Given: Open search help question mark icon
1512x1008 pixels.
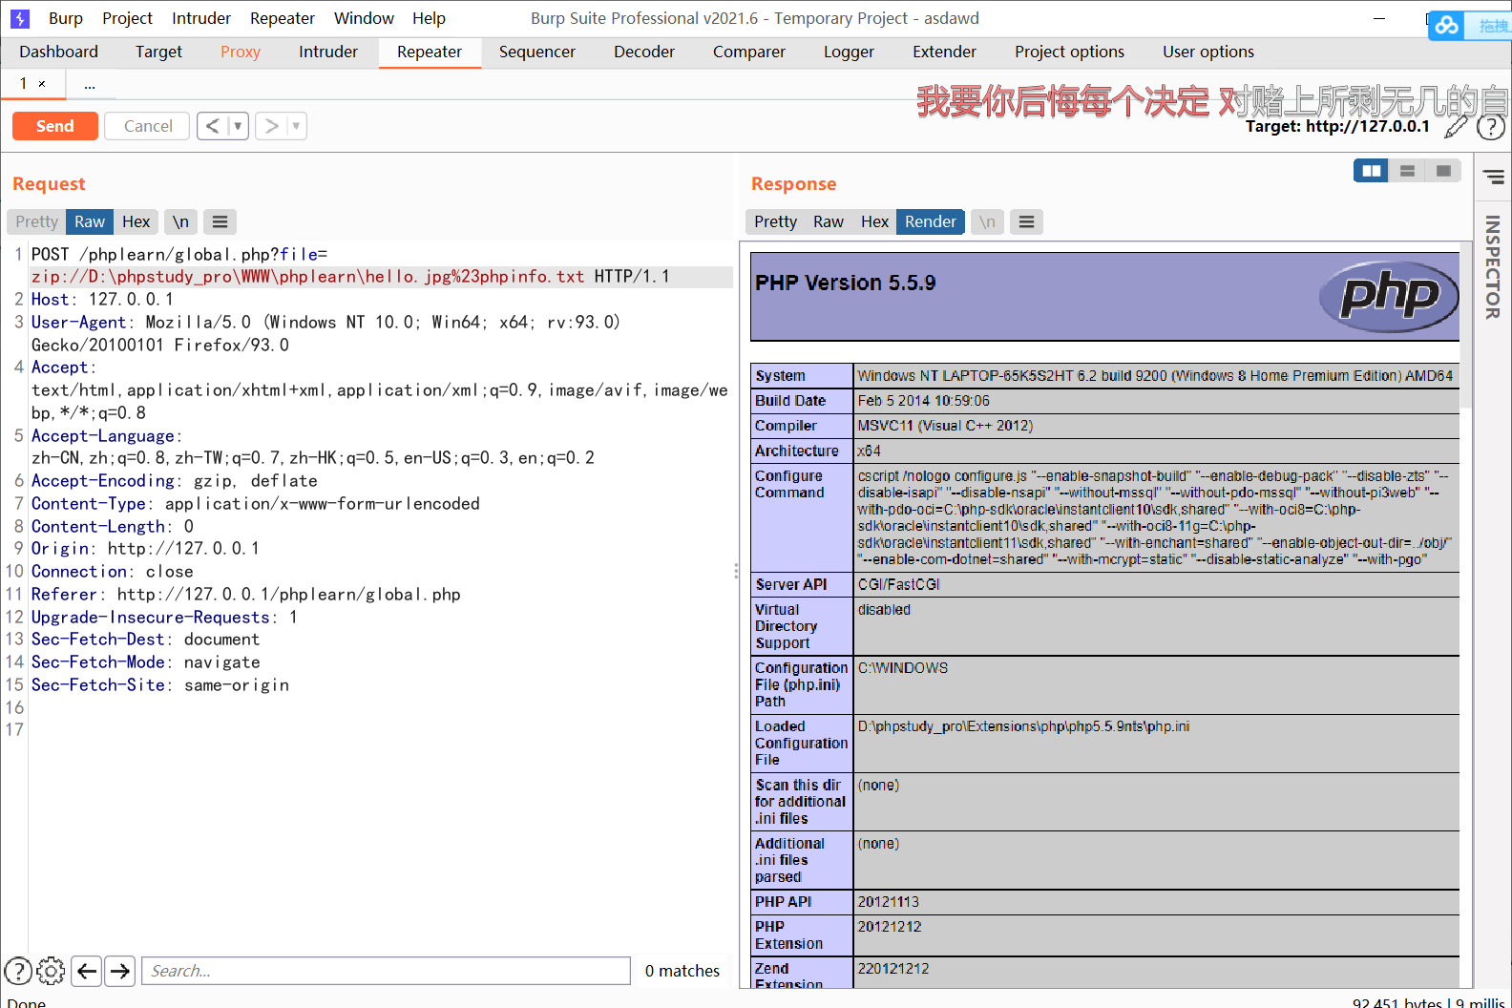Looking at the screenshot, I should (18, 971).
